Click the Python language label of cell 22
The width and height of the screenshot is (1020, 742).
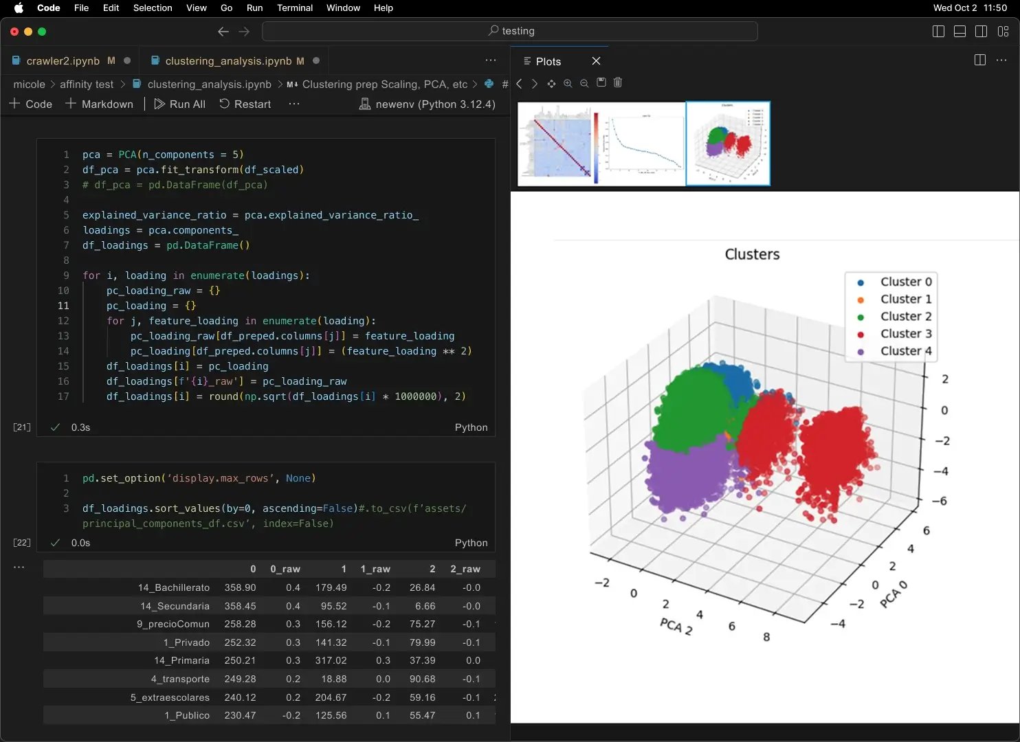pos(471,543)
